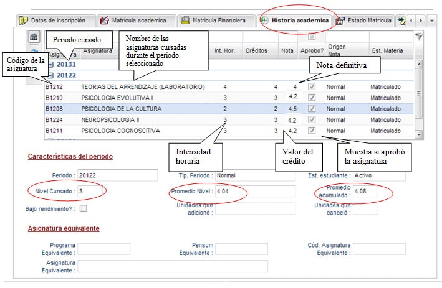Click the Caracteristicas del periodo heading
Viewport: 442px width, 288px height.
coord(70,156)
